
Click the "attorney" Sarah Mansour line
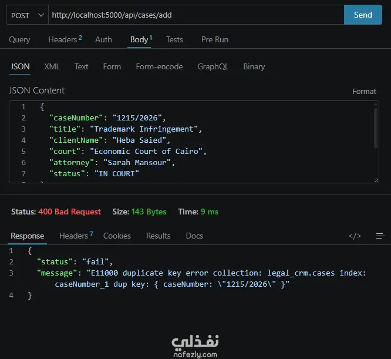pos(112,163)
